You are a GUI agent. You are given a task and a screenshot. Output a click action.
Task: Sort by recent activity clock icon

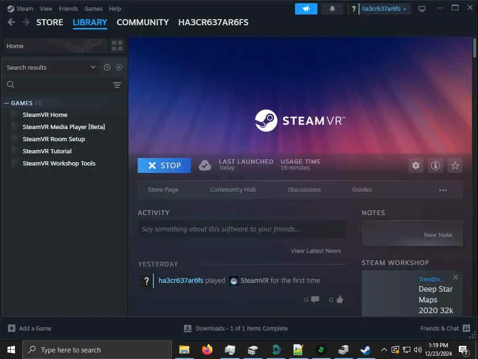(x=107, y=67)
